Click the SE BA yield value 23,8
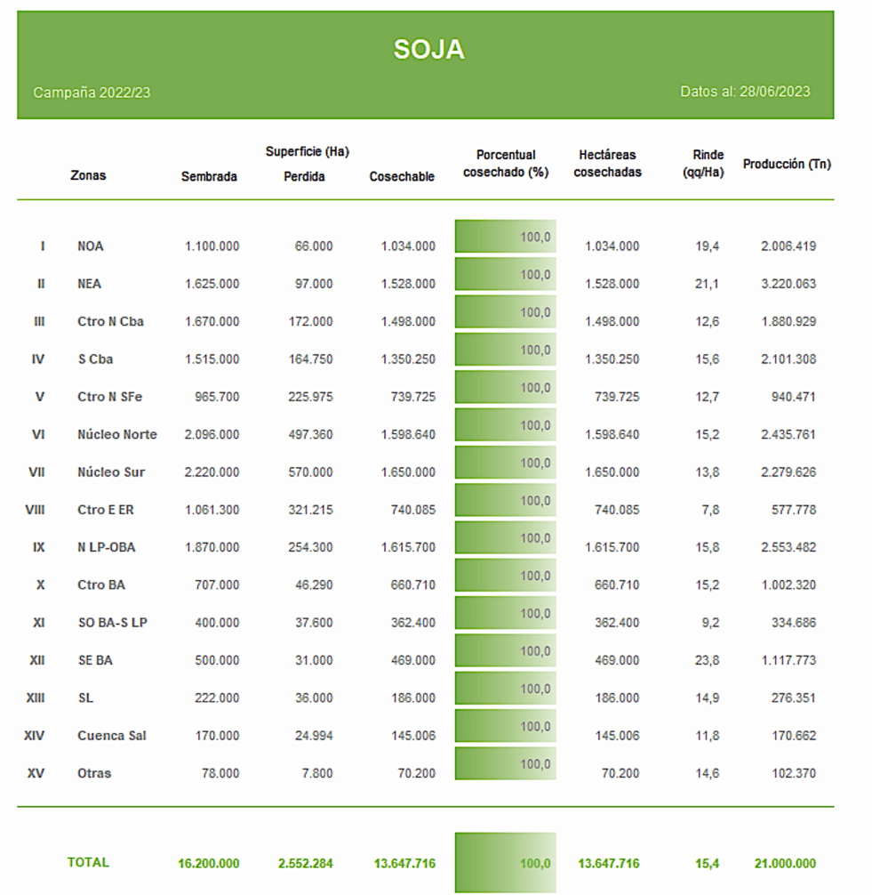Image resolution: width=872 pixels, height=895 pixels. [708, 660]
